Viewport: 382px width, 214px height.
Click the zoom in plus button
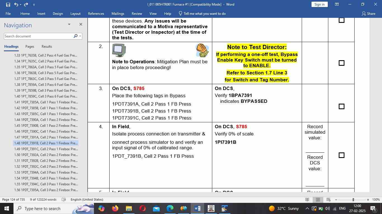368,200
